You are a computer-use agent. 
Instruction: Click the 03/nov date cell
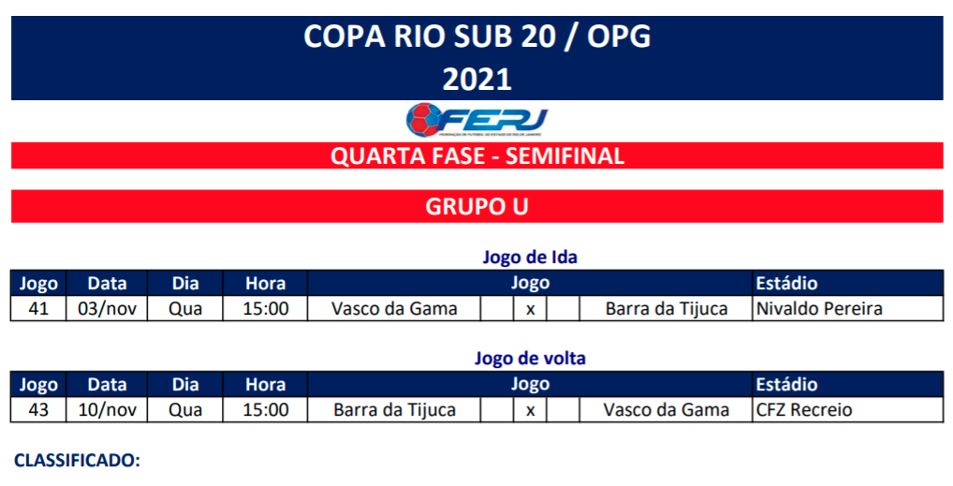107,308
